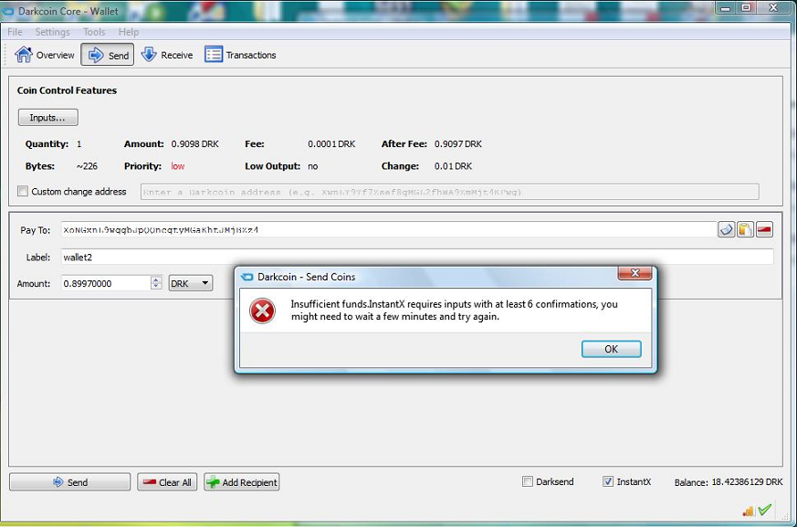
Task: Click the Darkcoin icon in dialog title
Action: [247, 278]
